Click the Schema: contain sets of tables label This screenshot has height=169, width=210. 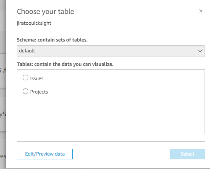[52, 40]
